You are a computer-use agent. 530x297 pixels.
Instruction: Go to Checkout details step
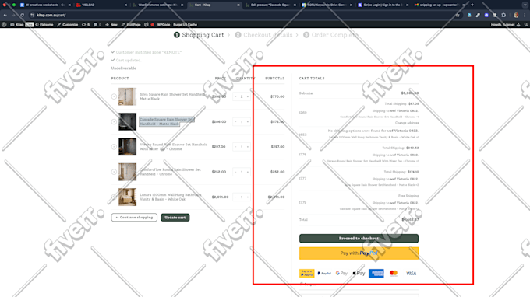(264, 35)
